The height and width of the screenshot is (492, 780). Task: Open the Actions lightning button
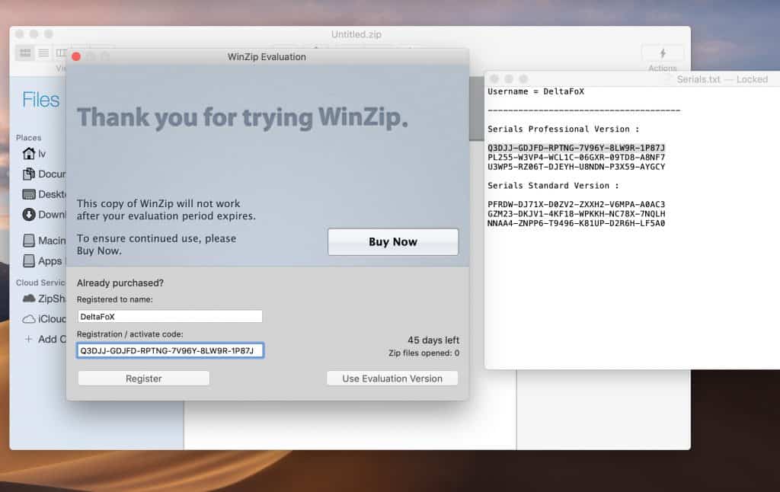click(663, 53)
